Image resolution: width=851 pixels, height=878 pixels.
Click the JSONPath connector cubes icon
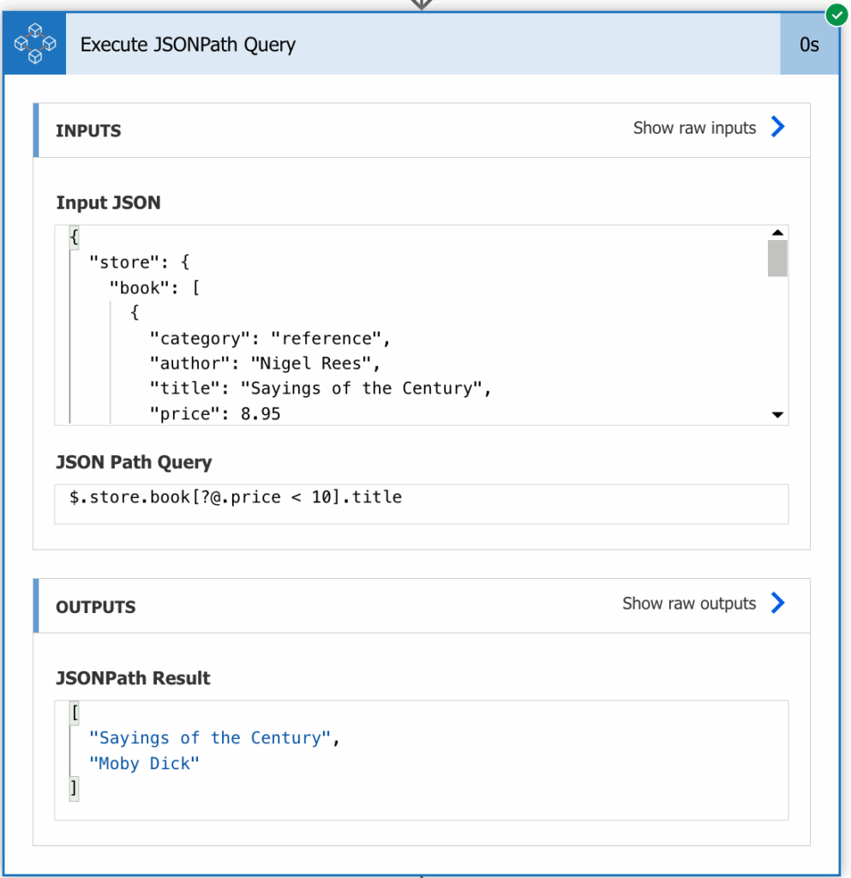click(x=34, y=44)
